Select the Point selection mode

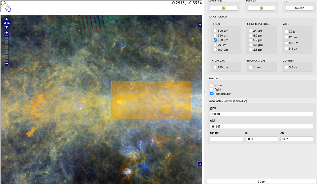tap(212, 90)
